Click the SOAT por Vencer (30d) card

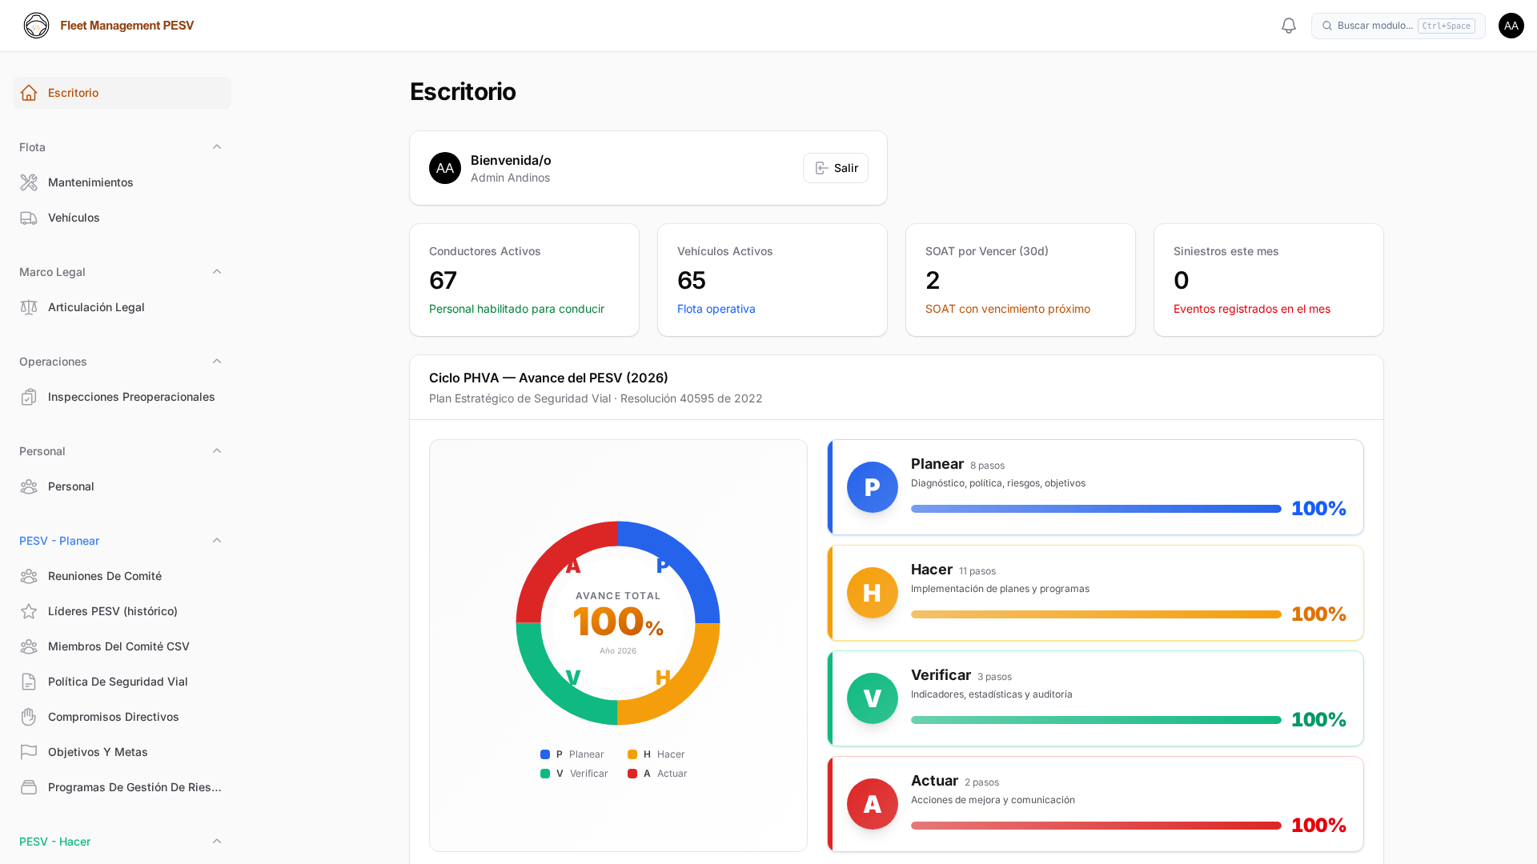pyautogui.click(x=1021, y=280)
